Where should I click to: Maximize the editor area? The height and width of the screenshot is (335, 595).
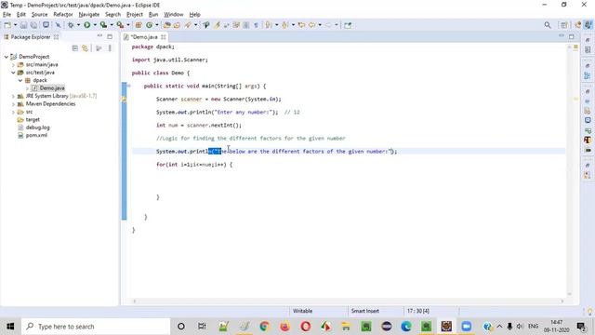(572, 36)
